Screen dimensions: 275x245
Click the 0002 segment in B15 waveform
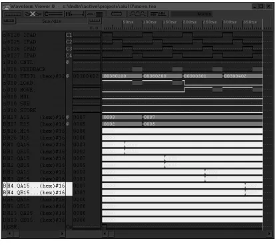pos(123,124)
